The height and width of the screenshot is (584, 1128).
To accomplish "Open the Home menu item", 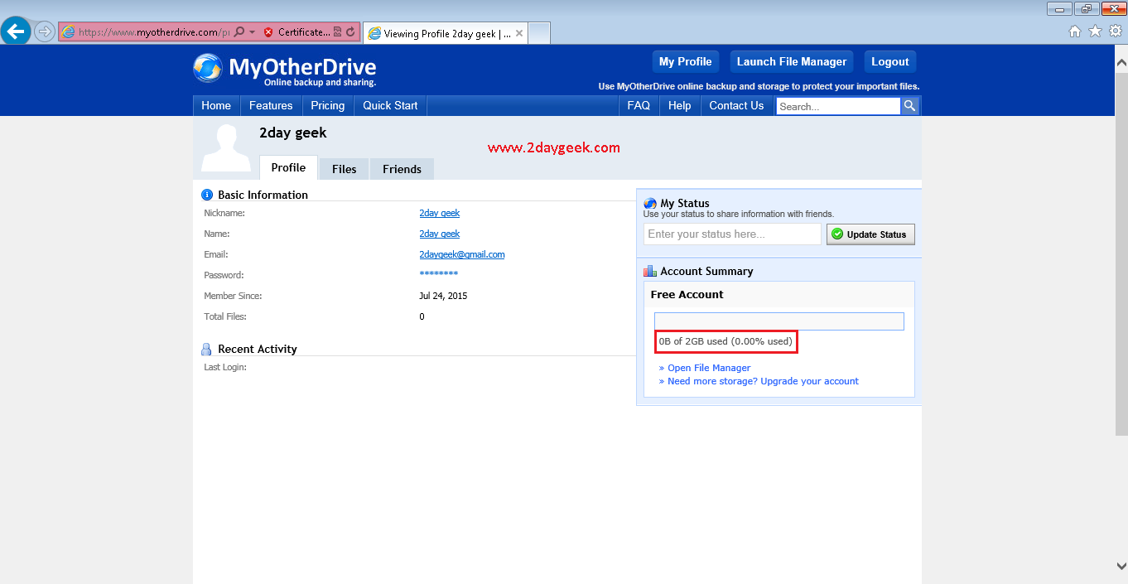I will click(x=216, y=105).
